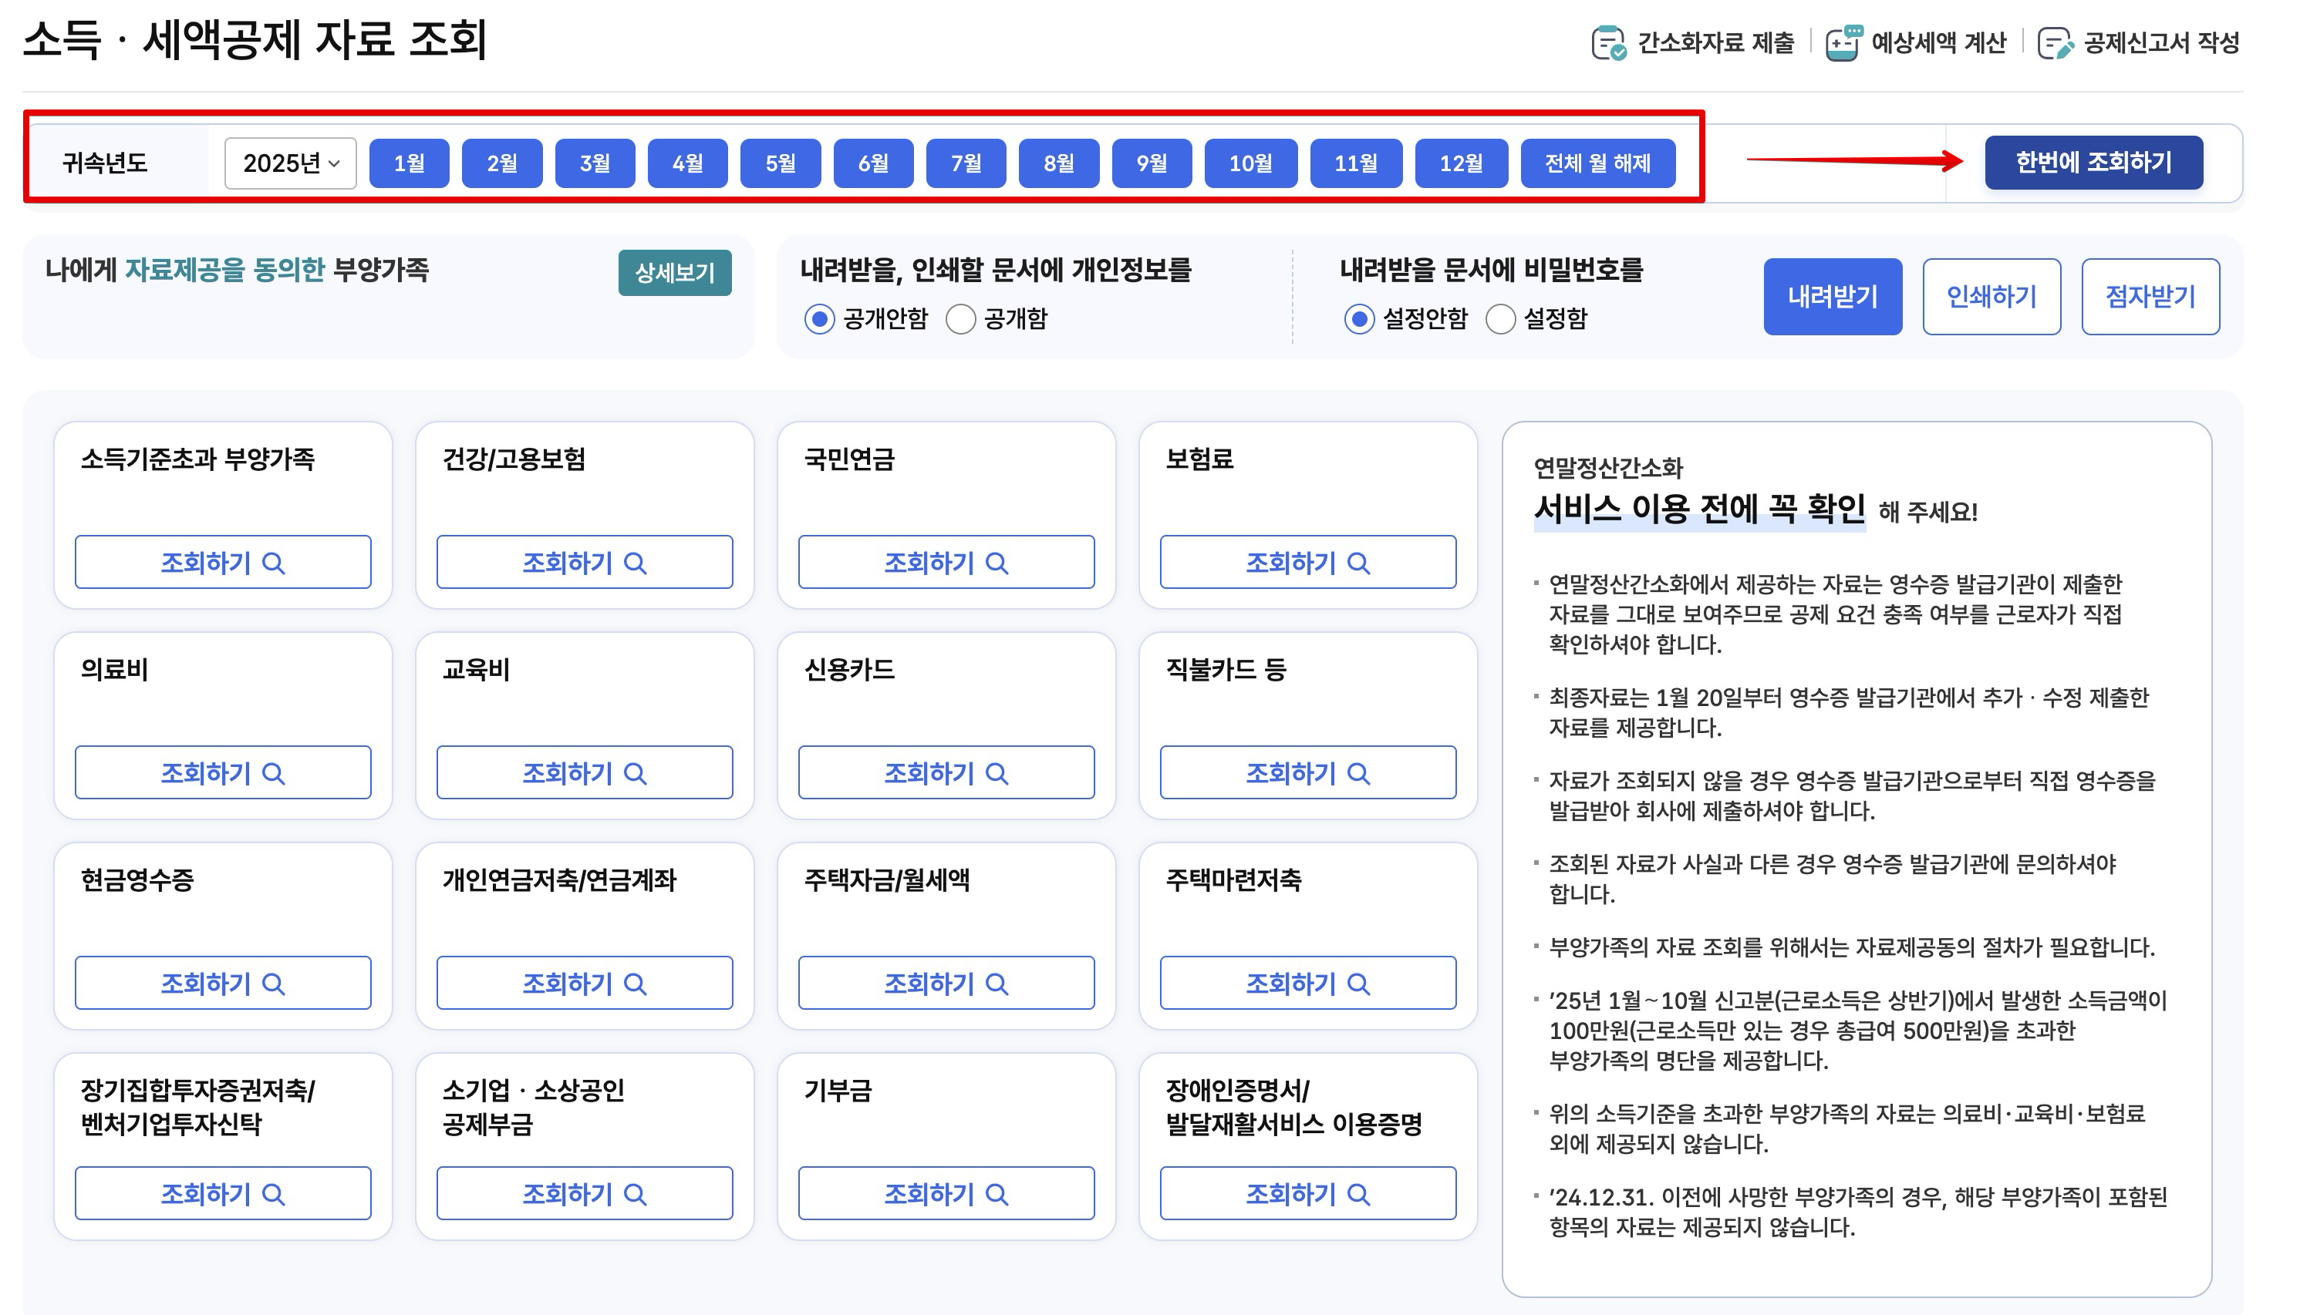
Task: Select the 공개안함 radio option
Action: tap(820, 319)
